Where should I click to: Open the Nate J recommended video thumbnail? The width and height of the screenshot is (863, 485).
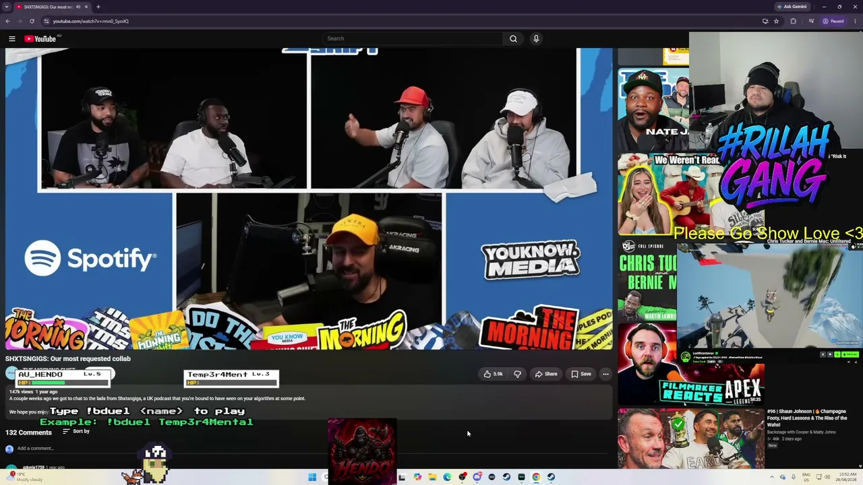(x=653, y=109)
